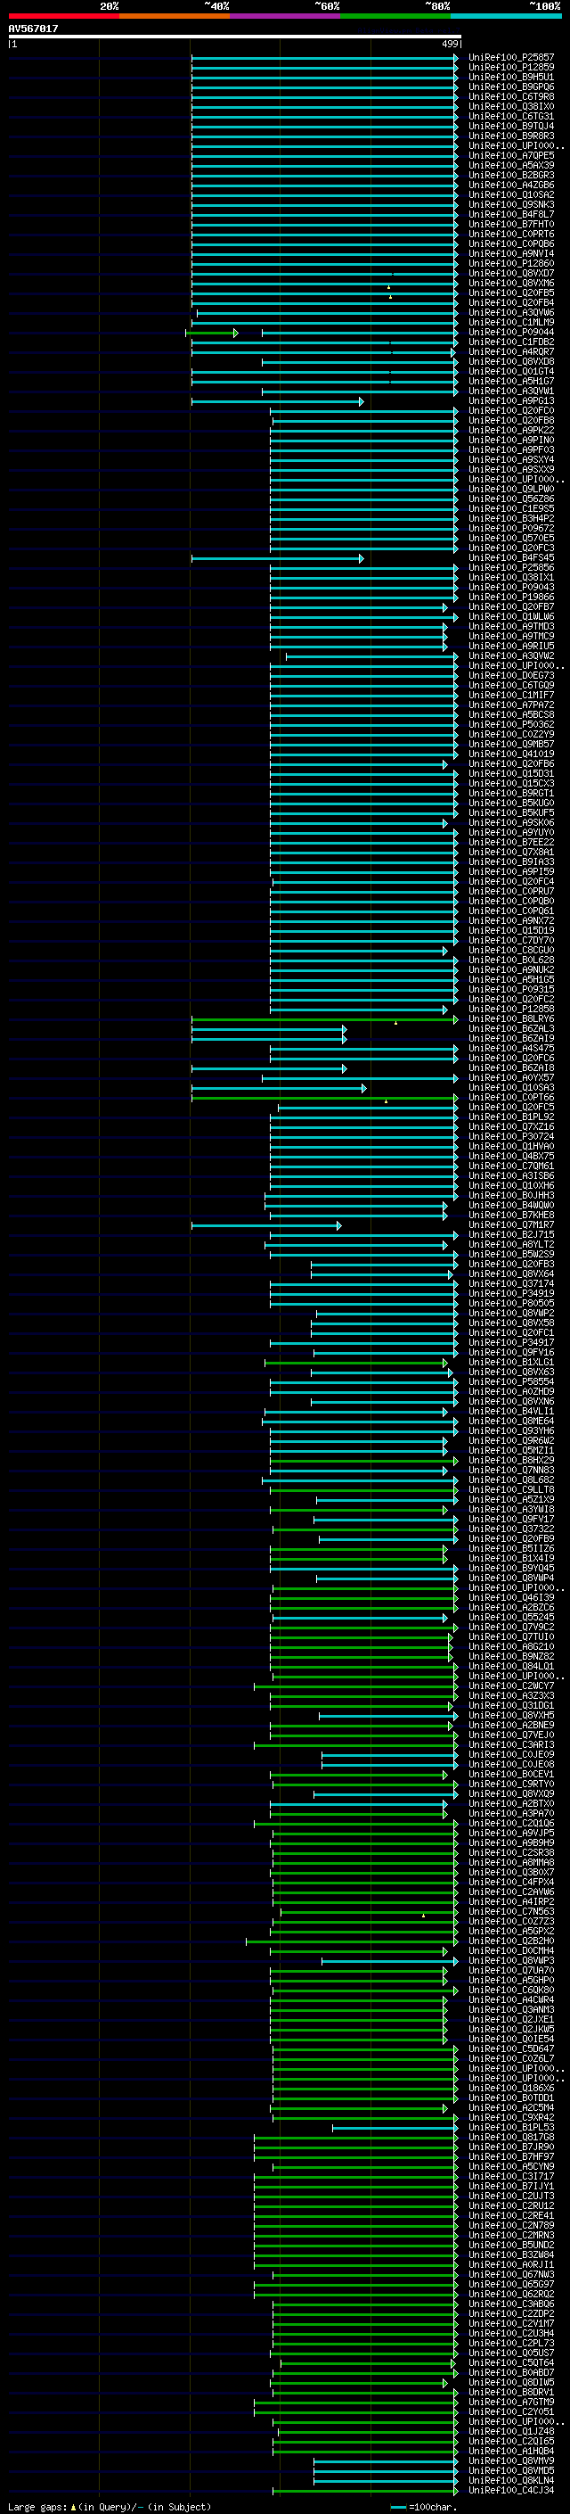
Task: Open hit UniRef100_B9H5U1
Action: point(510,77)
